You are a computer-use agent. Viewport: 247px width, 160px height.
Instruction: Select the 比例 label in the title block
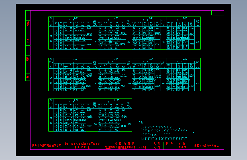pyautogui.click(x=157, y=143)
